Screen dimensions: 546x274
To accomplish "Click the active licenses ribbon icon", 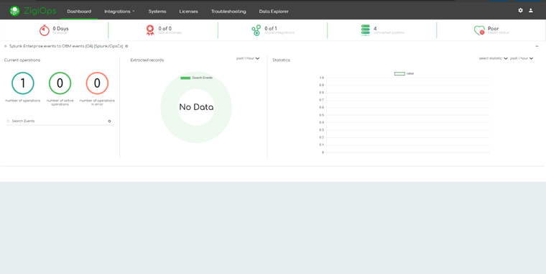I will click(x=150, y=30).
